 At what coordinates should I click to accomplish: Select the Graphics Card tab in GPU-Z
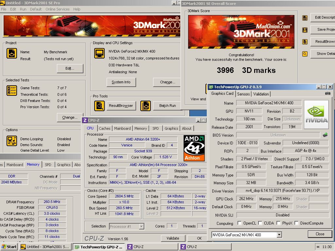click(x=222, y=93)
